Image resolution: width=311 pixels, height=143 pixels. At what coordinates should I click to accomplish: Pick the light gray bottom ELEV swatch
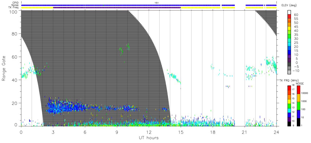tap(290, 73)
